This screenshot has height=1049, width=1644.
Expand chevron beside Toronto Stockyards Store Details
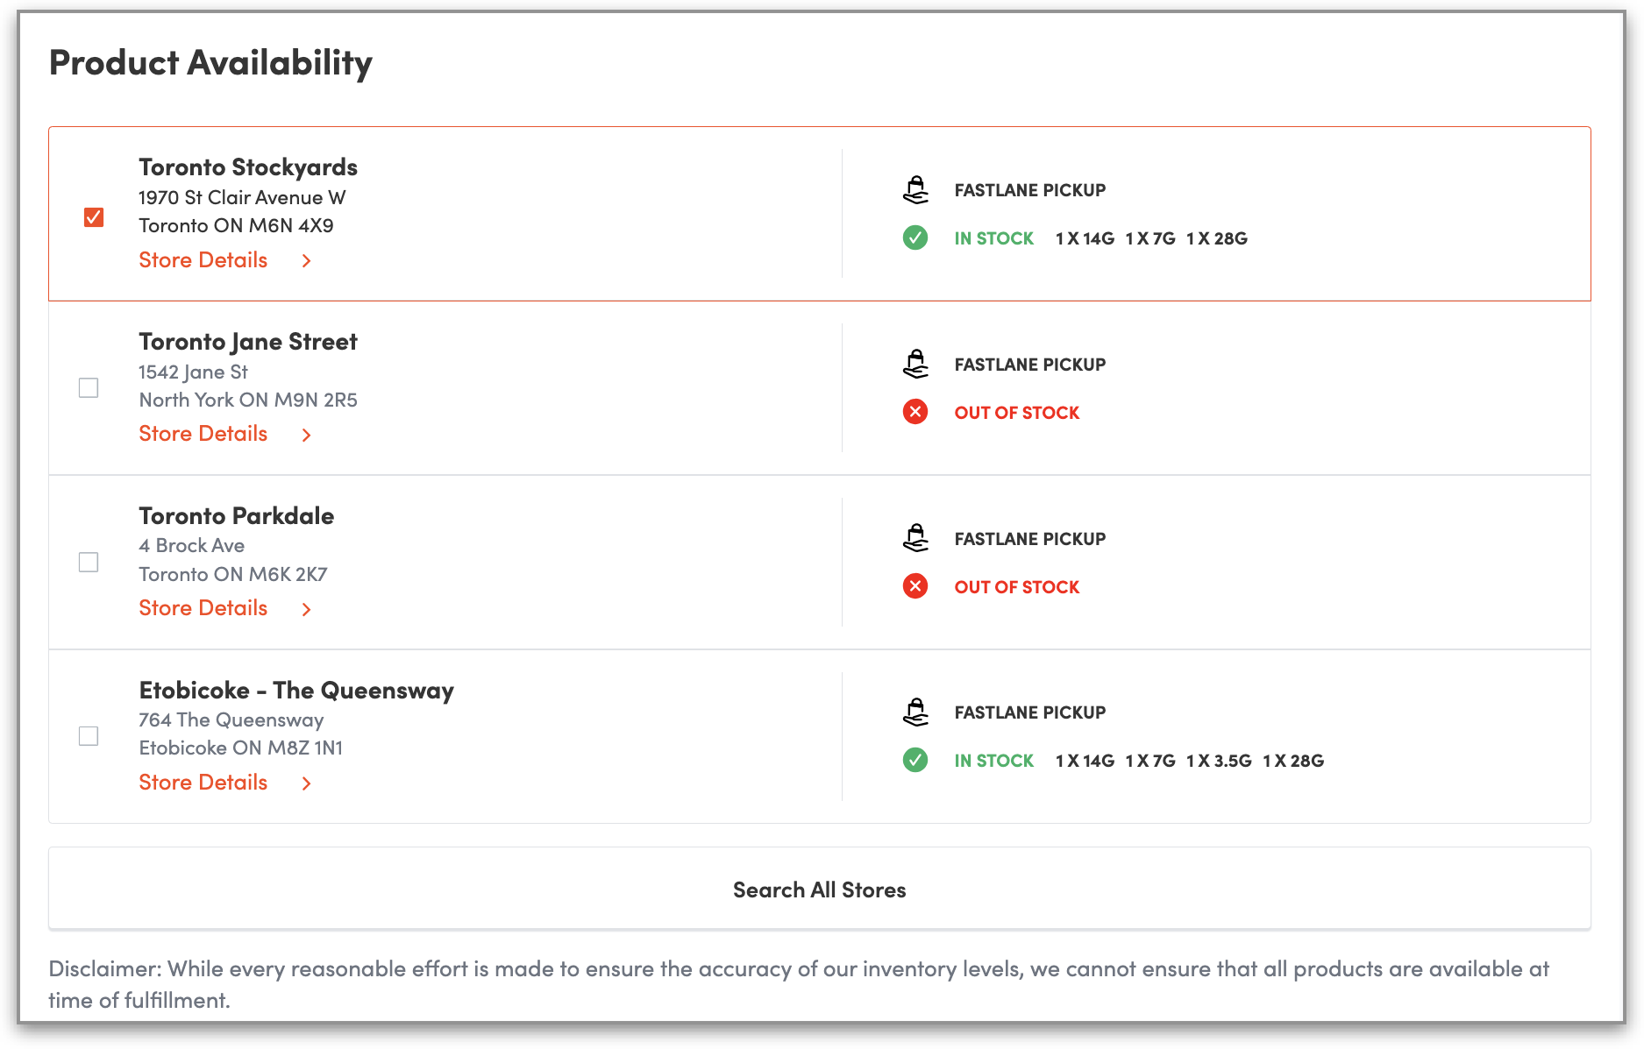306,261
